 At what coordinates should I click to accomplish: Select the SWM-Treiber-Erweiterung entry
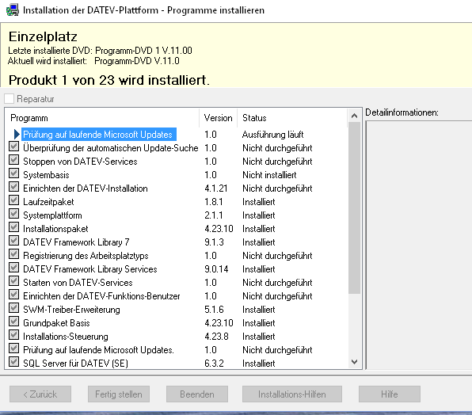pos(71,310)
